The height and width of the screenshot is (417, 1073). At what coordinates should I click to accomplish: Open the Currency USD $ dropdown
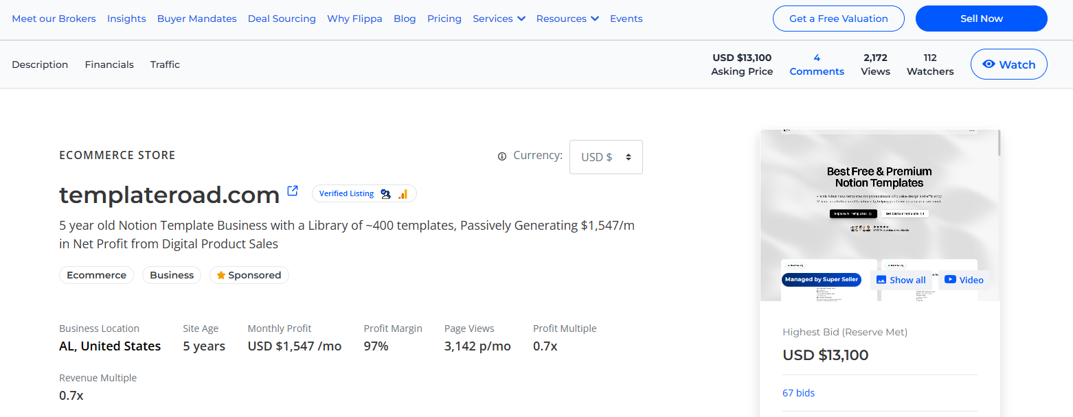pyautogui.click(x=605, y=157)
